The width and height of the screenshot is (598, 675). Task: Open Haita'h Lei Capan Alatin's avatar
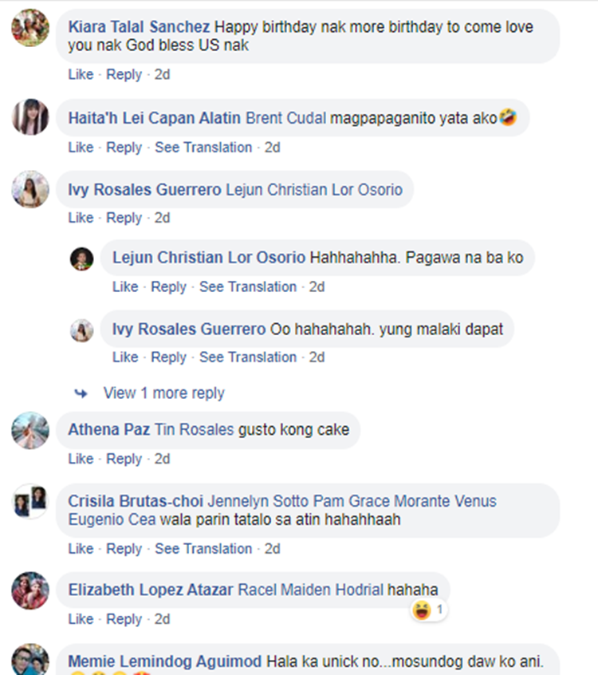[30, 117]
